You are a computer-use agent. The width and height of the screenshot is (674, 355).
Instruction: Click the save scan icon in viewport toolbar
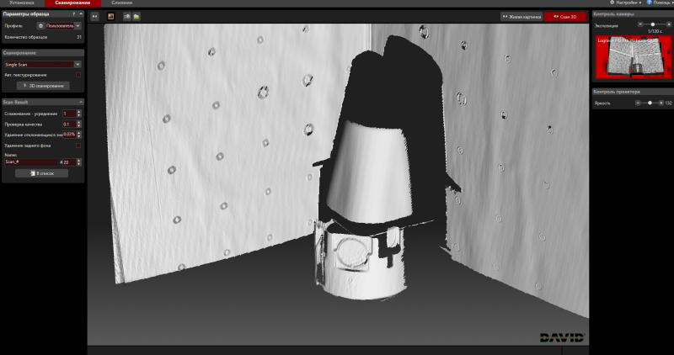[x=126, y=16]
